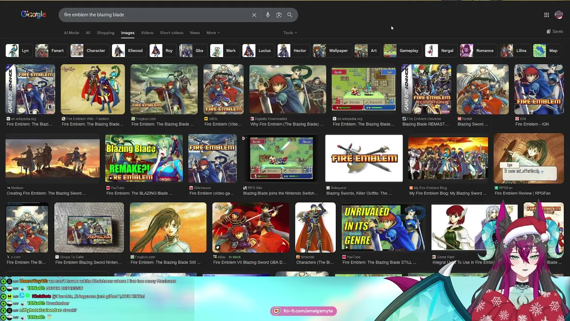This screenshot has width=570, height=321.
Task: Open 'Blazing Blade joins the Nintendo Switch' link
Action: [281, 193]
